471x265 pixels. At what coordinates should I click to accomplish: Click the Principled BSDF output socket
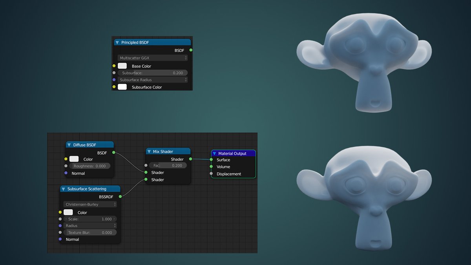coord(191,50)
